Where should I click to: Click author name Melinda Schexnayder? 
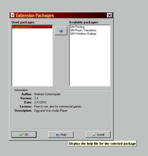47,94
